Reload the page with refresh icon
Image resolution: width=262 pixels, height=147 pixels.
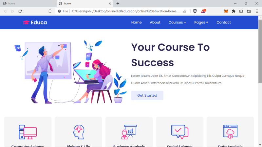[x=20, y=11]
